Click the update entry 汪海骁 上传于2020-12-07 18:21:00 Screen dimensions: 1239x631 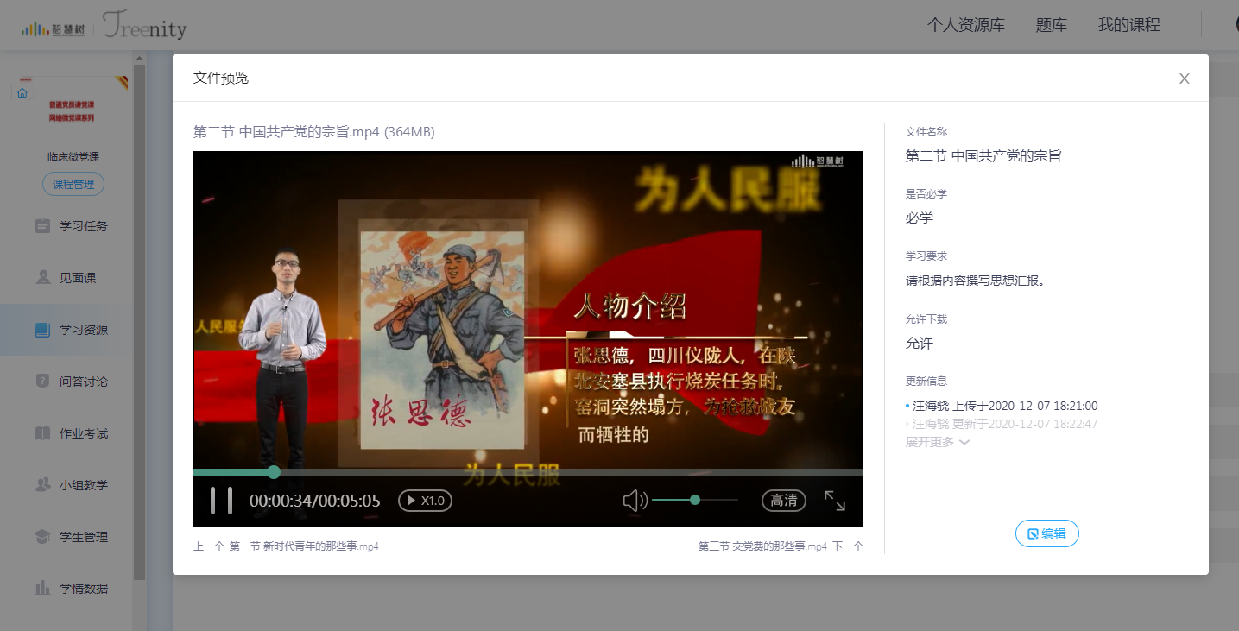pos(1005,406)
